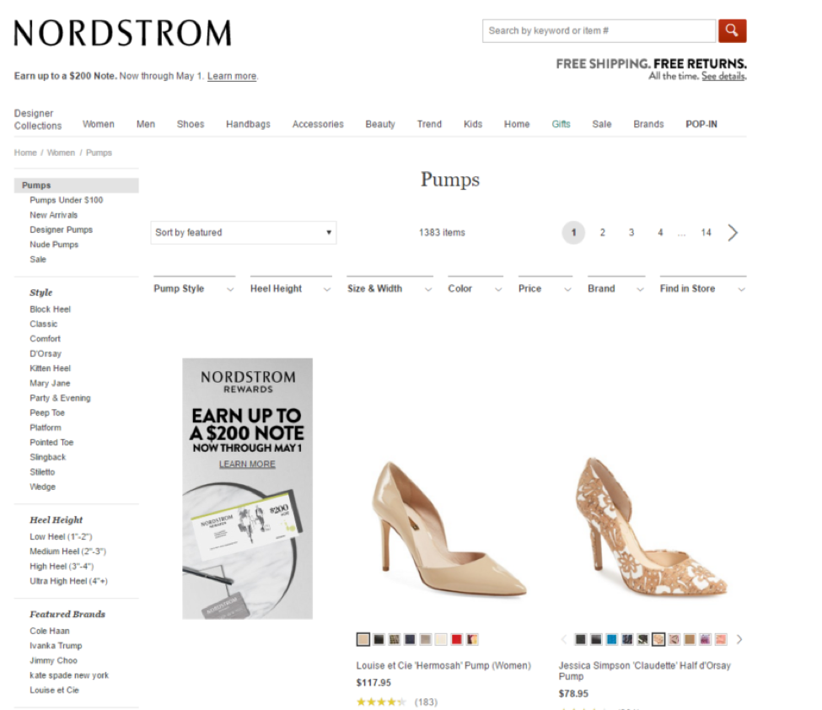Click left arrow of Jessica Simpson swatch carousel

(x=564, y=639)
